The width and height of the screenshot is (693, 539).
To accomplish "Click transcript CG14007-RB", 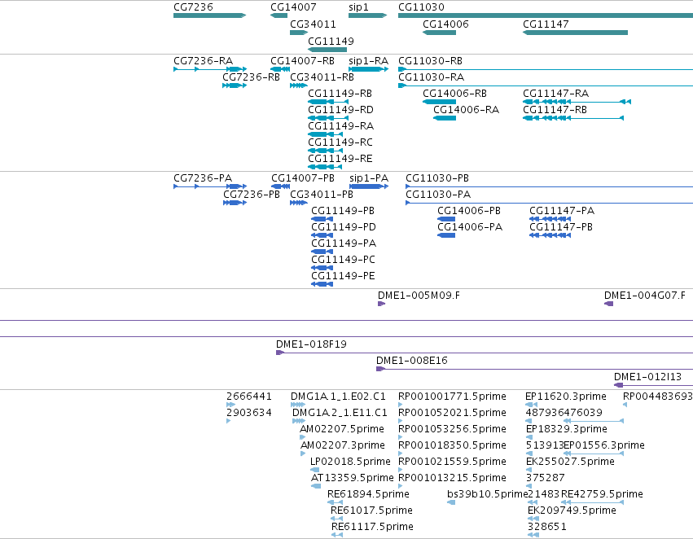I will click(280, 69).
